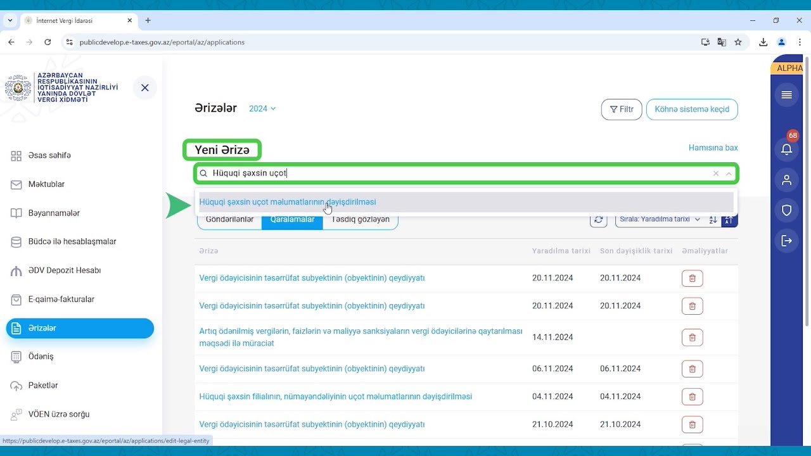
Task: Open the tab search dropdown arrow
Action: coord(10,20)
